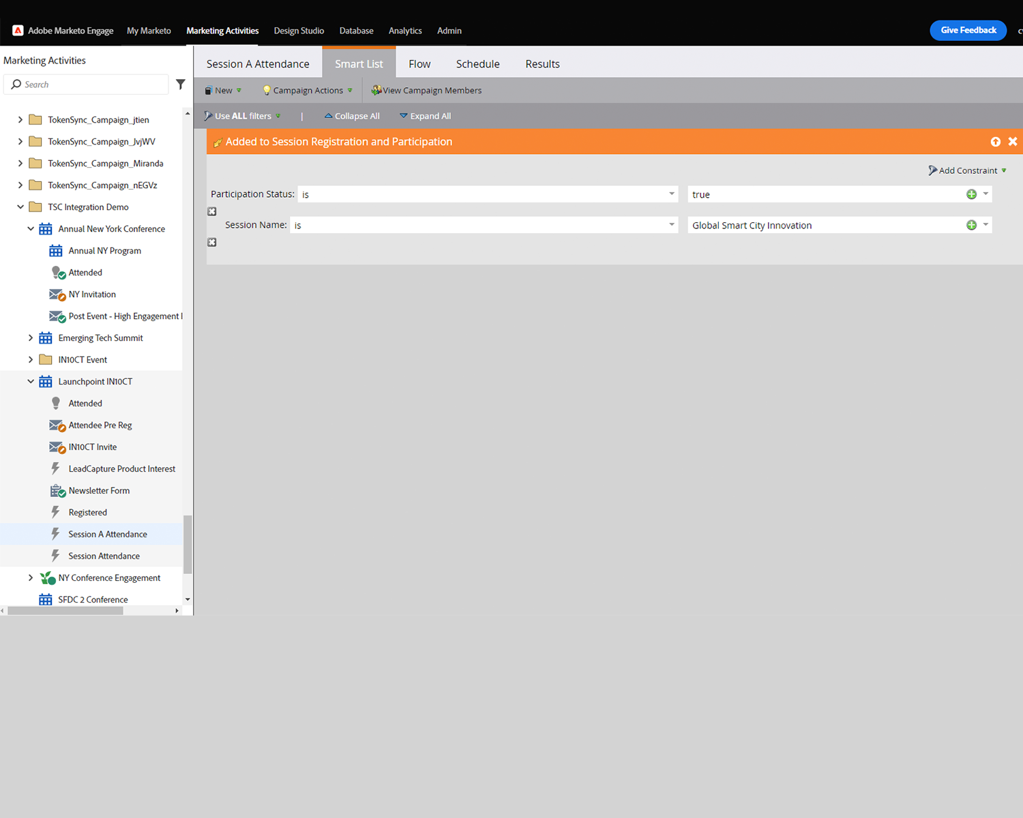Click the Give Feedback button
The height and width of the screenshot is (818, 1023).
968,30
